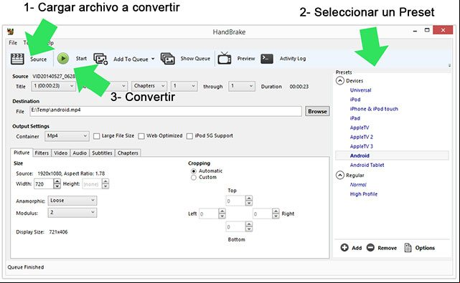Click the Bottom crop stepper arrows

[249, 226]
